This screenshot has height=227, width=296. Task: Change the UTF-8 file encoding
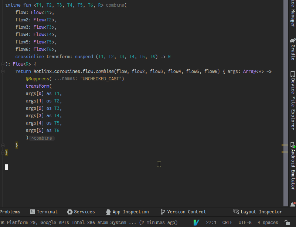click(245, 223)
